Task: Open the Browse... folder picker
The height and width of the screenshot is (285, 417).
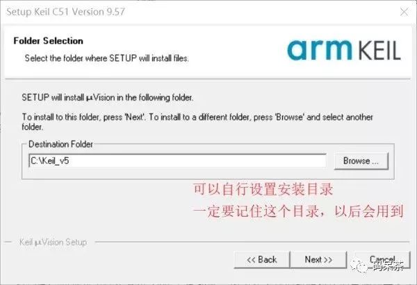Action: point(361,161)
